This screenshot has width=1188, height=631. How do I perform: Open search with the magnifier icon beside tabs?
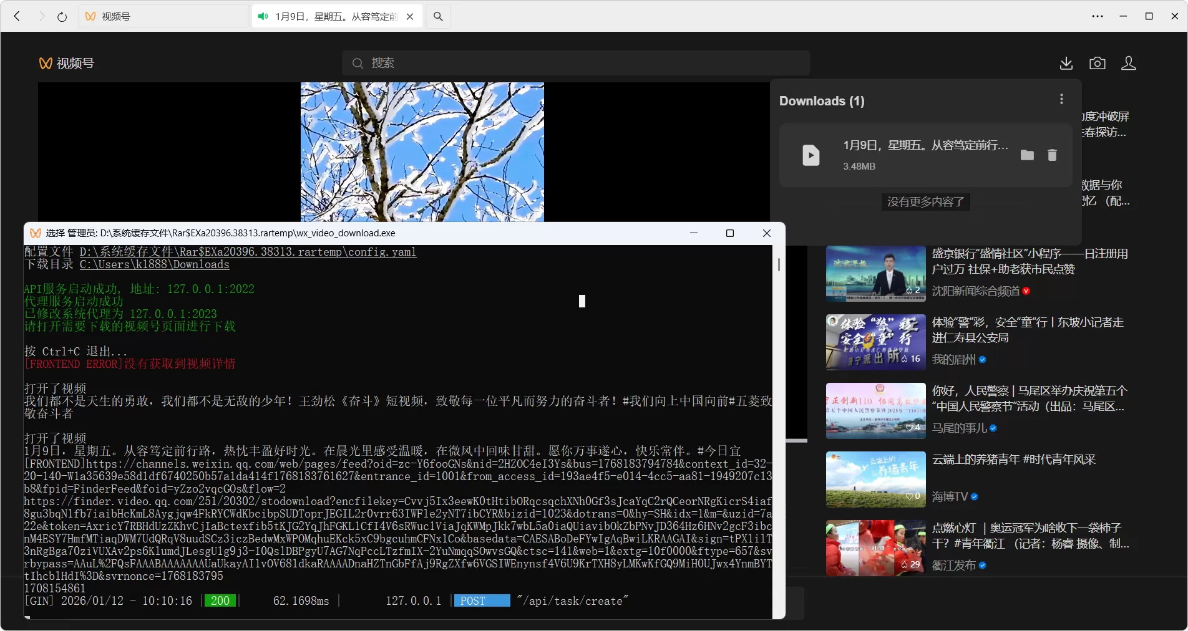(437, 16)
